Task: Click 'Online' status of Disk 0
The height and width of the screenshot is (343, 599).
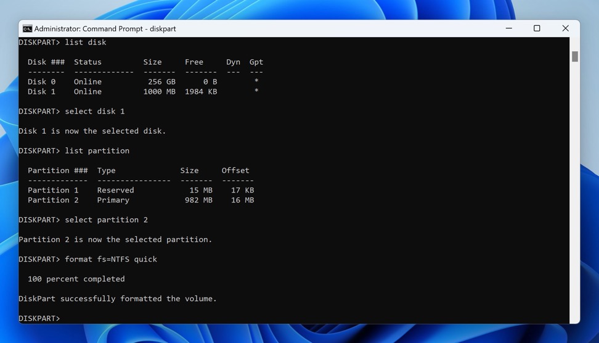Action: [88, 82]
